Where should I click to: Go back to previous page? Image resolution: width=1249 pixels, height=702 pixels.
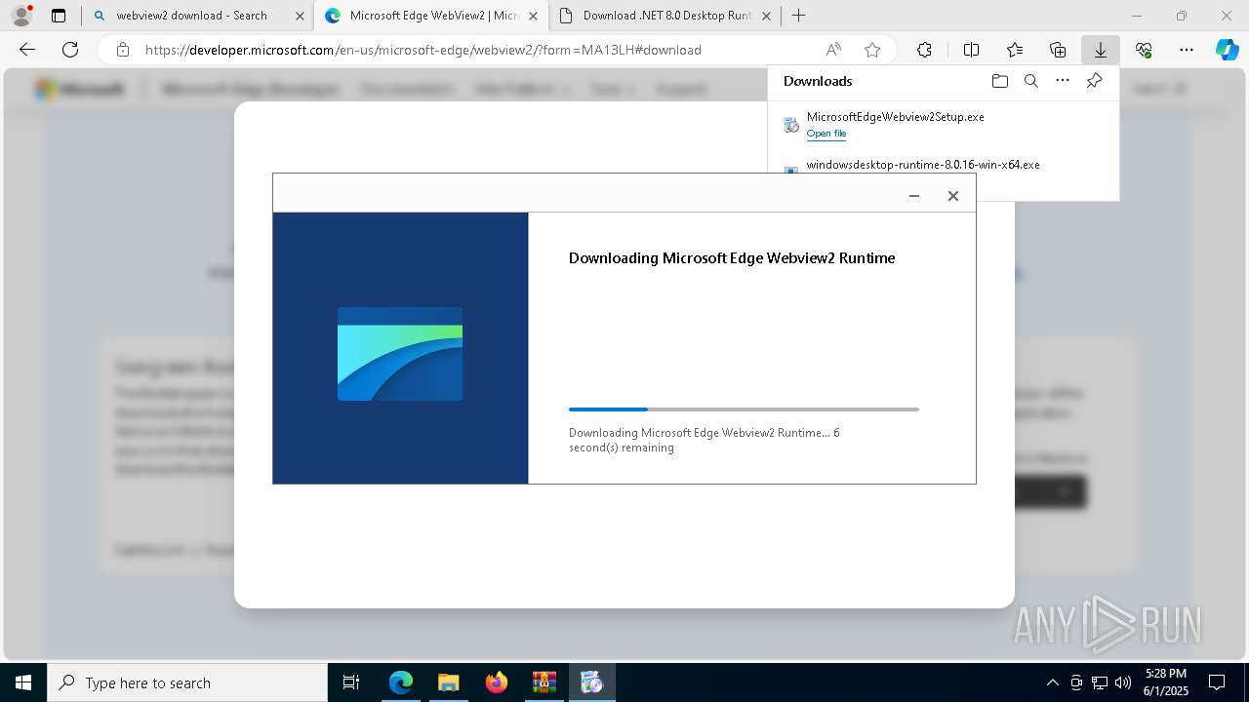27,50
